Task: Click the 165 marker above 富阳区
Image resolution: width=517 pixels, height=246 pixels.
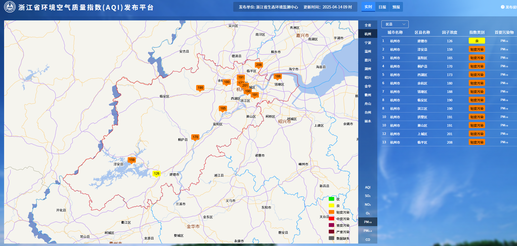Action: tap(223, 109)
